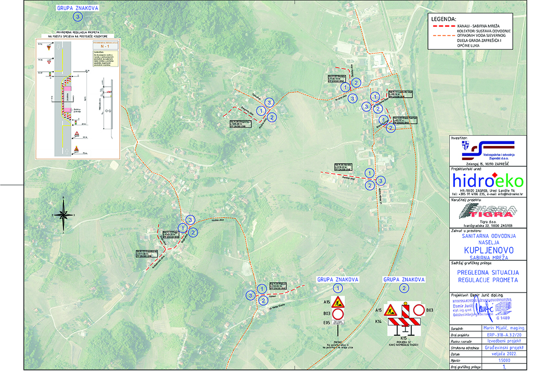Click circled number 3 under top-left GRUPA ZNAKOVA

coord(78,17)
